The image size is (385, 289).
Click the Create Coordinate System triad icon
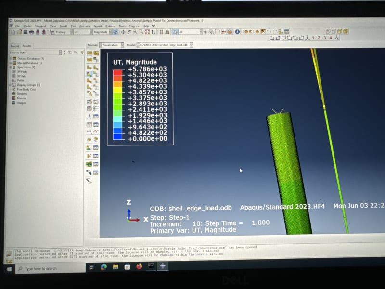pyautogui.click(x=89, y=117)
